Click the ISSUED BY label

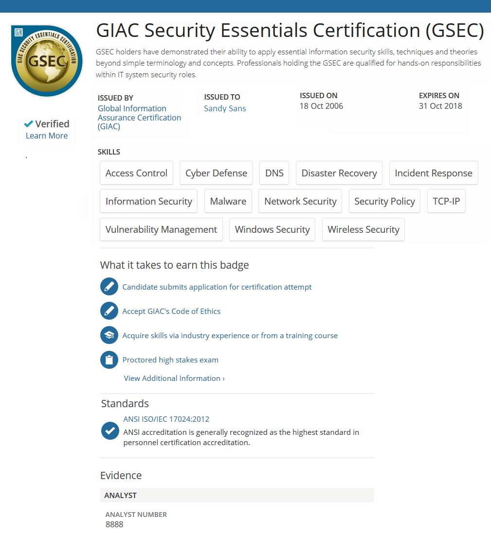[116, 98]
